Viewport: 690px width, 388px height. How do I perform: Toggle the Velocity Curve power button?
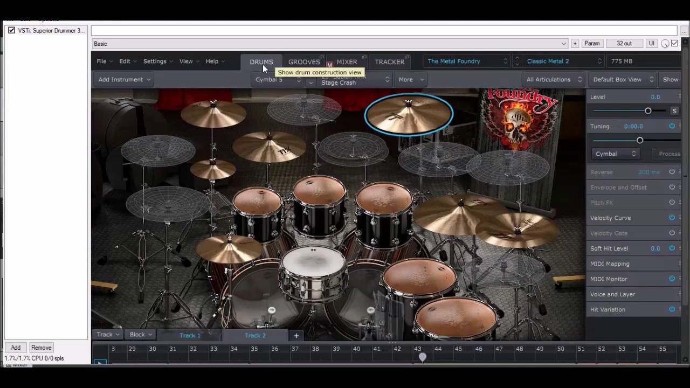coord(672,218)
